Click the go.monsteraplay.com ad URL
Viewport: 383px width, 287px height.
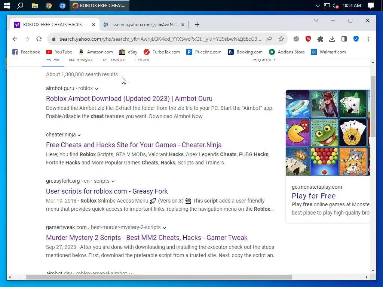[317, 187]
